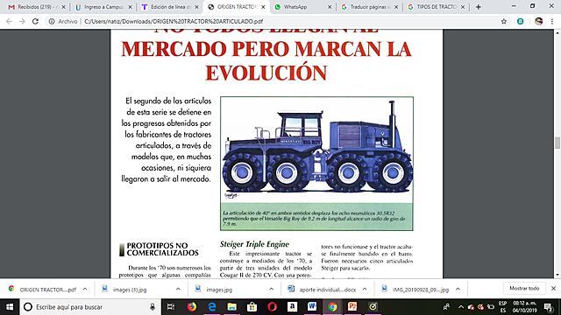The image size is (561, 315).
Task: Expand options for images (1).jpg download
Action: click(178, 289)
